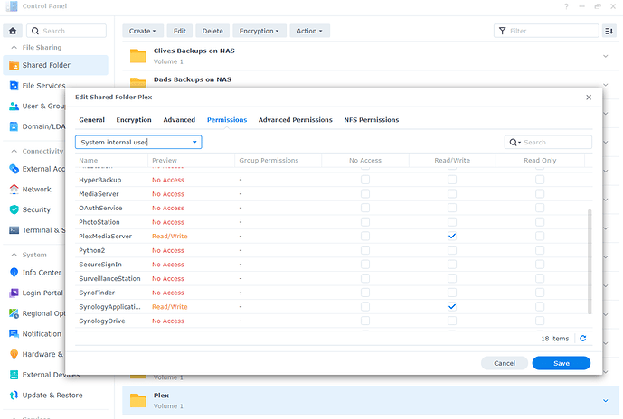Open the Update & Restore icon
This screenshot has width=623, height=419.
click(14, 395)
